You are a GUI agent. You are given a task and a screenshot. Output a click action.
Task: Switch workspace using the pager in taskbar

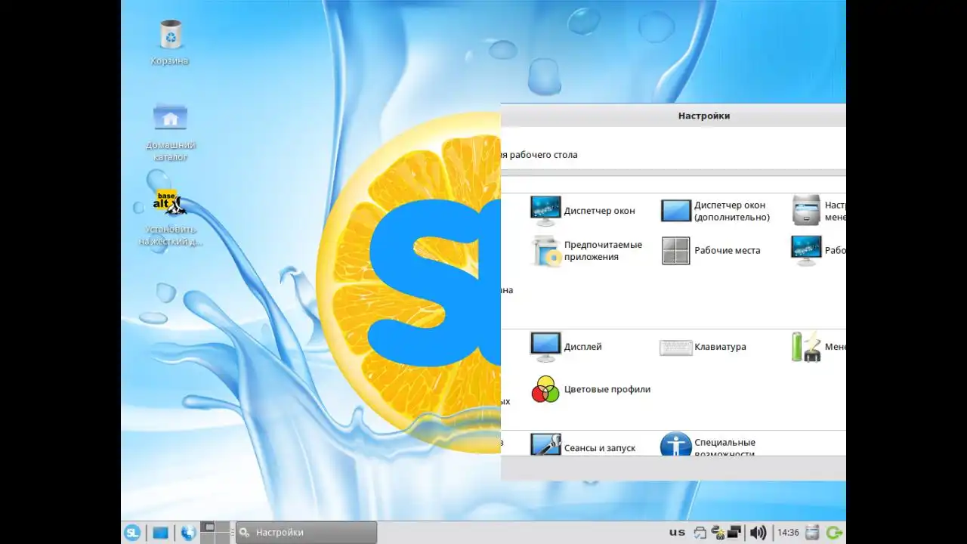[x=216, y=533]
